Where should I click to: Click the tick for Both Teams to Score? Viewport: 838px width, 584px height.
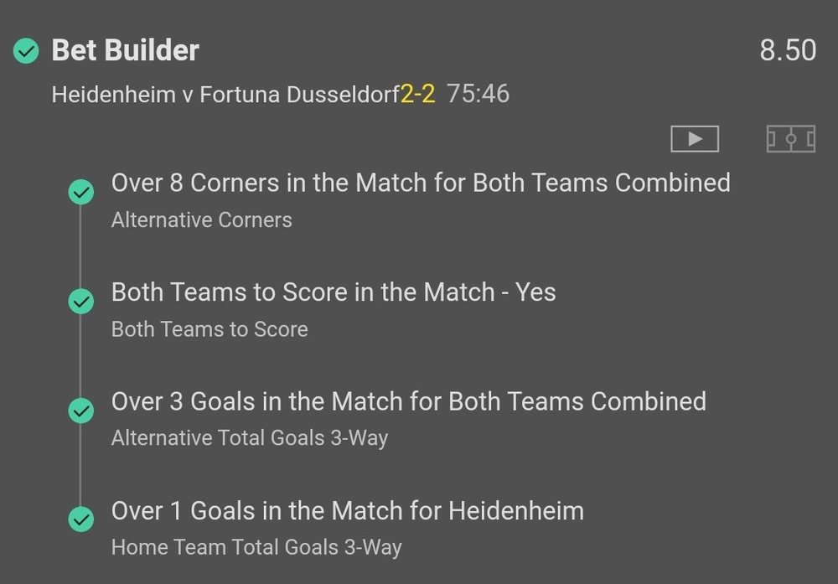click(x=81, y=302)
